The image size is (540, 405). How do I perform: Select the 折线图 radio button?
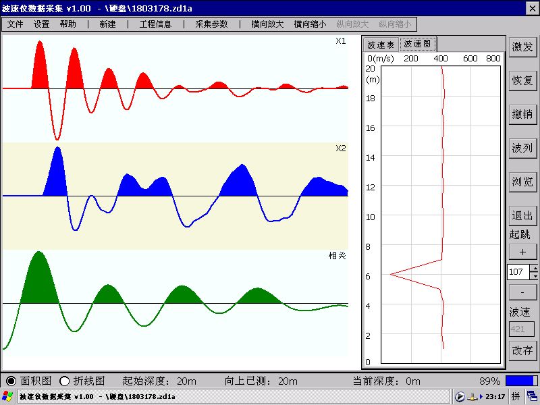(x=65, y=381)
